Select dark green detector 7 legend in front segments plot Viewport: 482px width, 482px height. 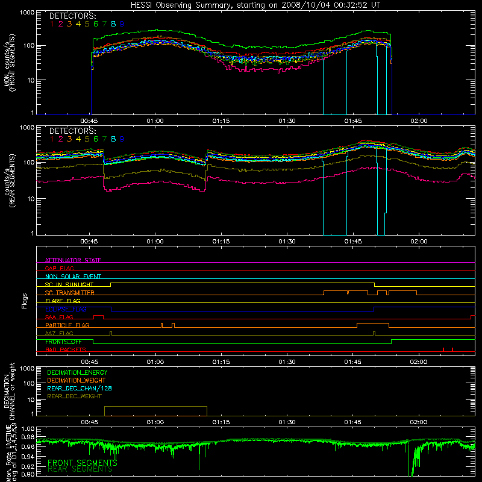104,24
